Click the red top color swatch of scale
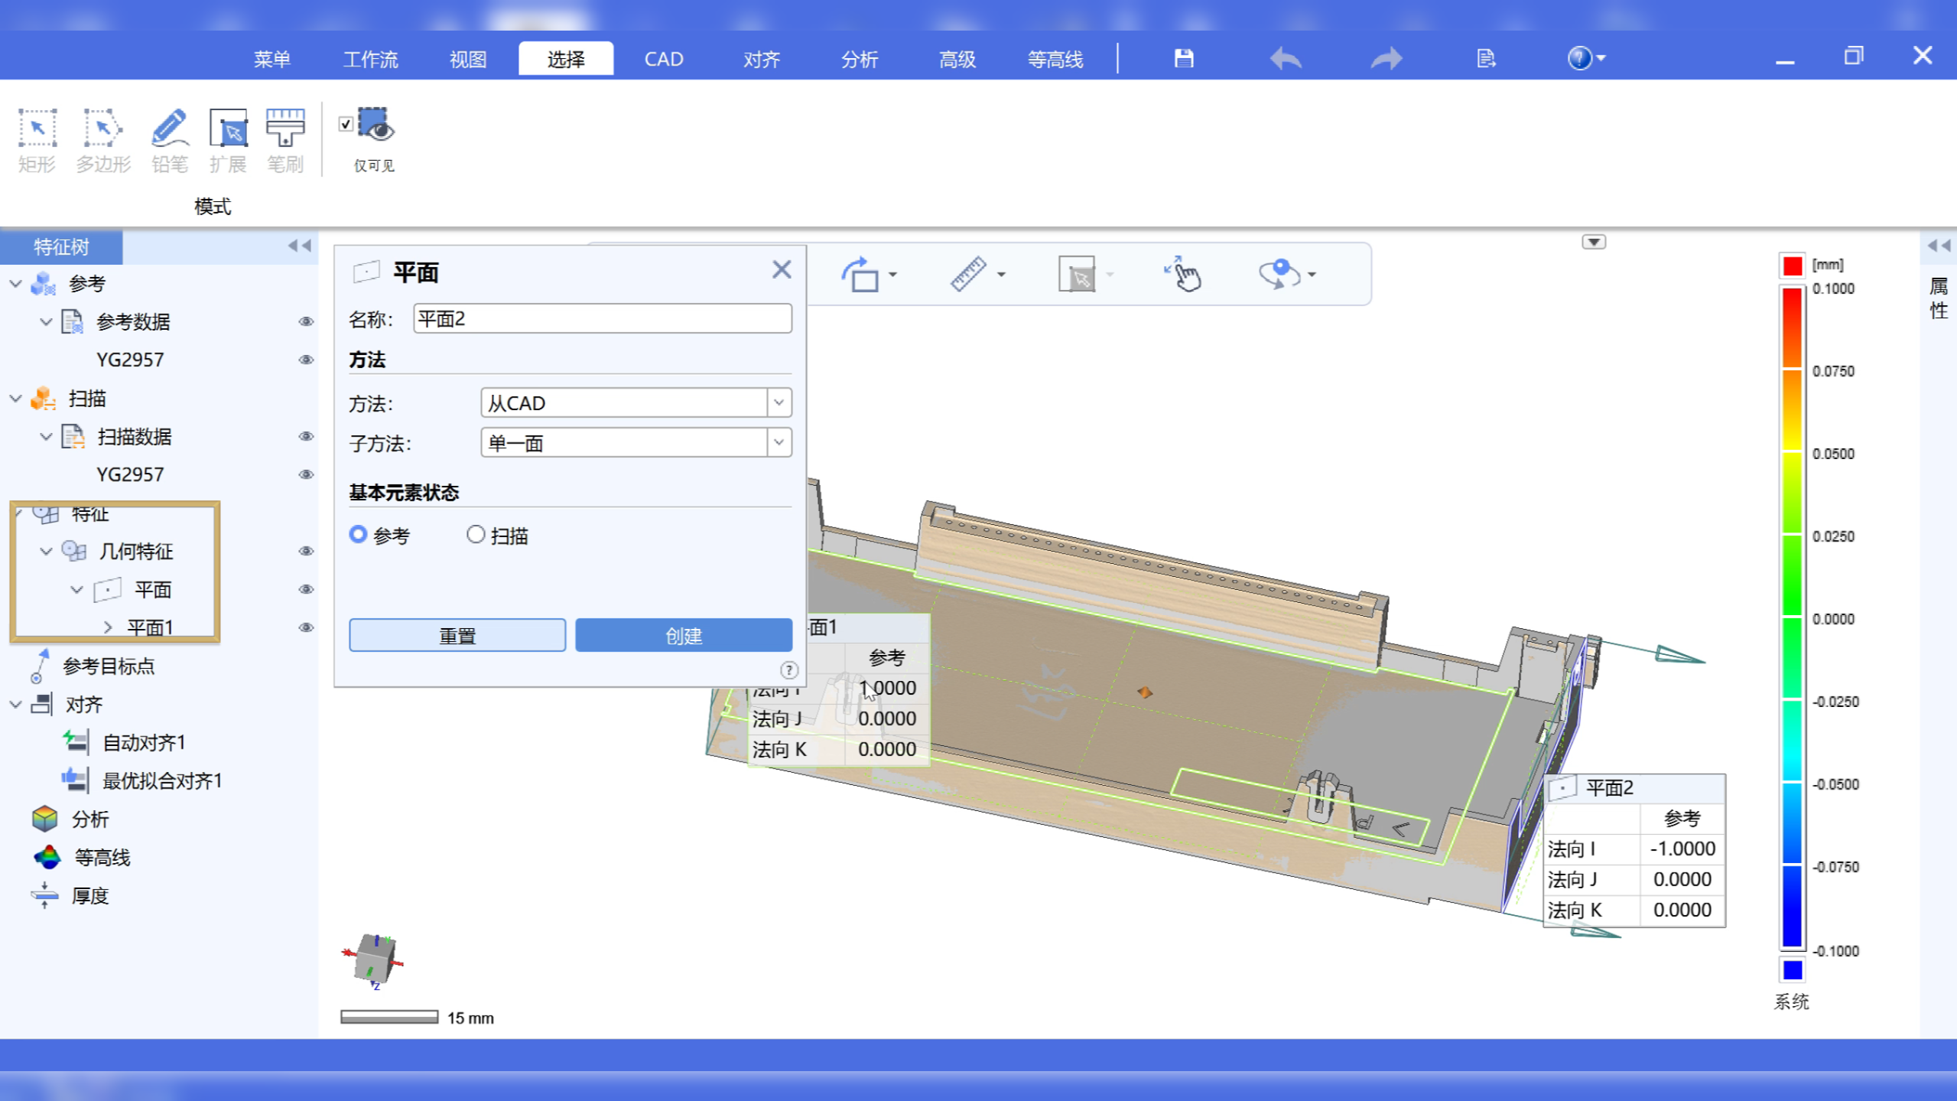Image resolution: width=1957 pixels, height=1101 pixels. [x=1793, y=265]
